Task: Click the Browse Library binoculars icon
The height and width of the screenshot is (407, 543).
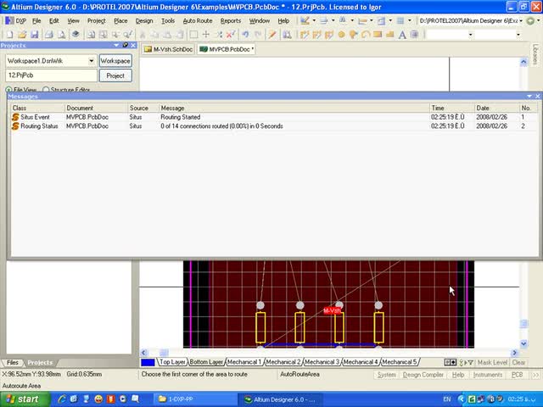Action: point(287,34)
